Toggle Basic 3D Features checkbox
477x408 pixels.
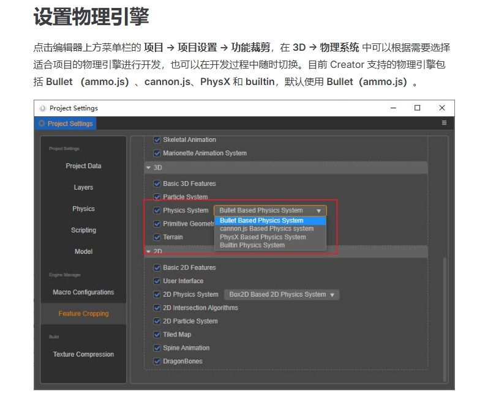point(157,184)
